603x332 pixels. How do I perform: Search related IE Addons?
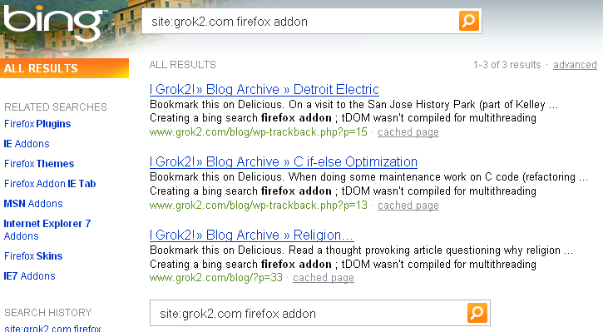pyautogui.click(x=27, y=144)
